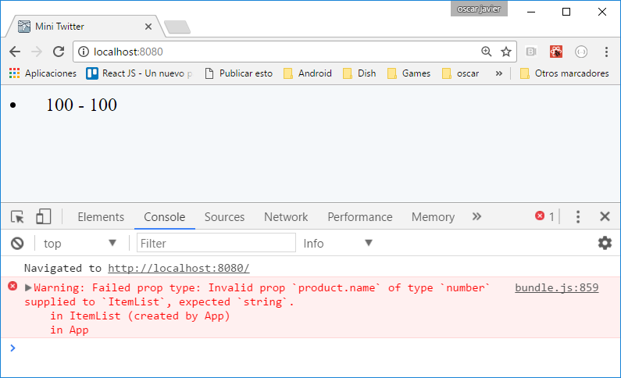This screenshot has height=378, width=621.
Task: View site information icon in address bar
Action: [83, 52]
